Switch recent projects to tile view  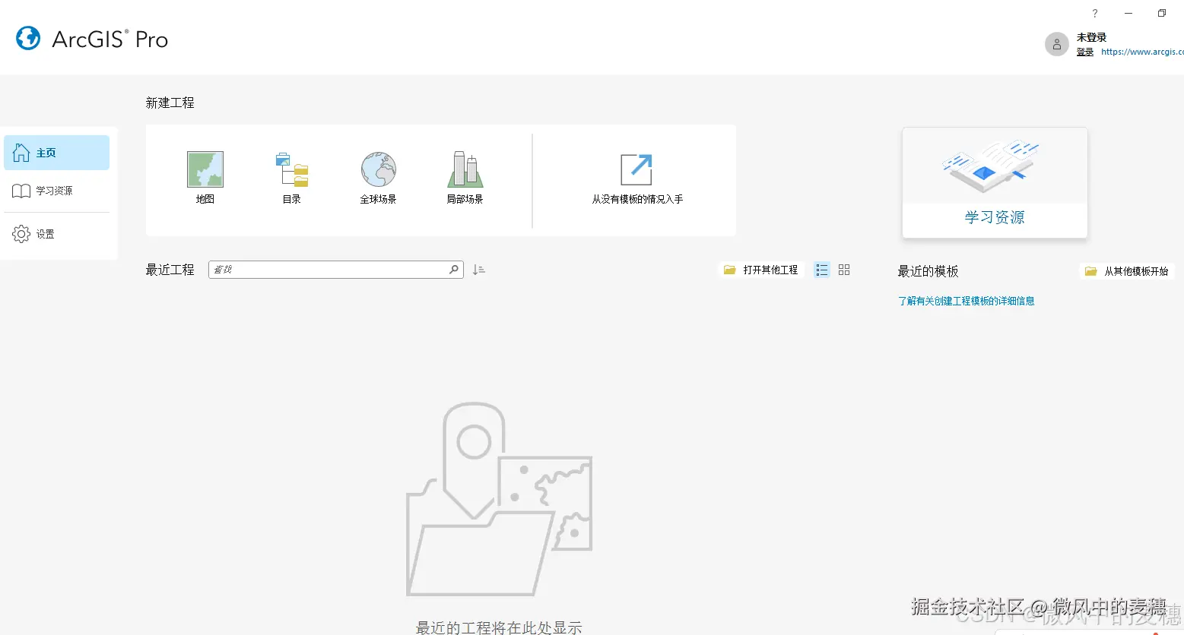pyautogui.click(x=844, y=270)
